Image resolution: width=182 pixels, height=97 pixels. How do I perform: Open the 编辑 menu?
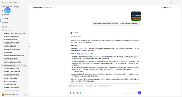pos(11,3)
